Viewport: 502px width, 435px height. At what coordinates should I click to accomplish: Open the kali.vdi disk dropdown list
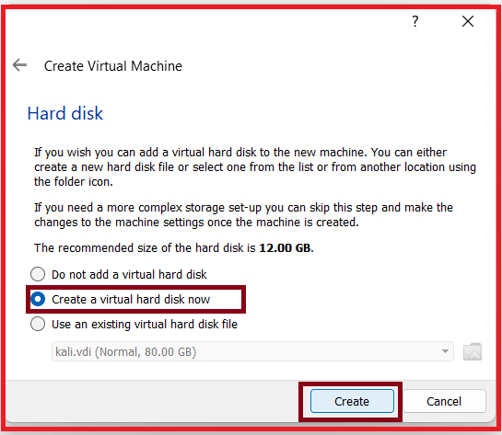[x=252, y=351]
